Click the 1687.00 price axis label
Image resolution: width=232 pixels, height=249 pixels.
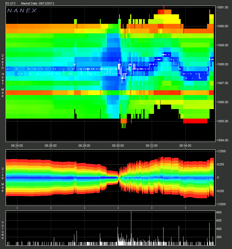tap(222, 83)
